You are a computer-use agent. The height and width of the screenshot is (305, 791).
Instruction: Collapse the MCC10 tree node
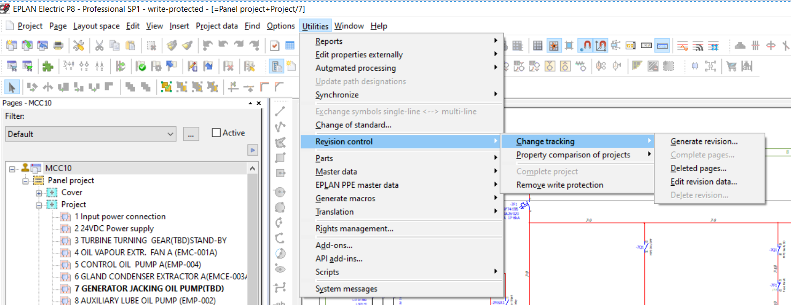[x=12, y=169]
